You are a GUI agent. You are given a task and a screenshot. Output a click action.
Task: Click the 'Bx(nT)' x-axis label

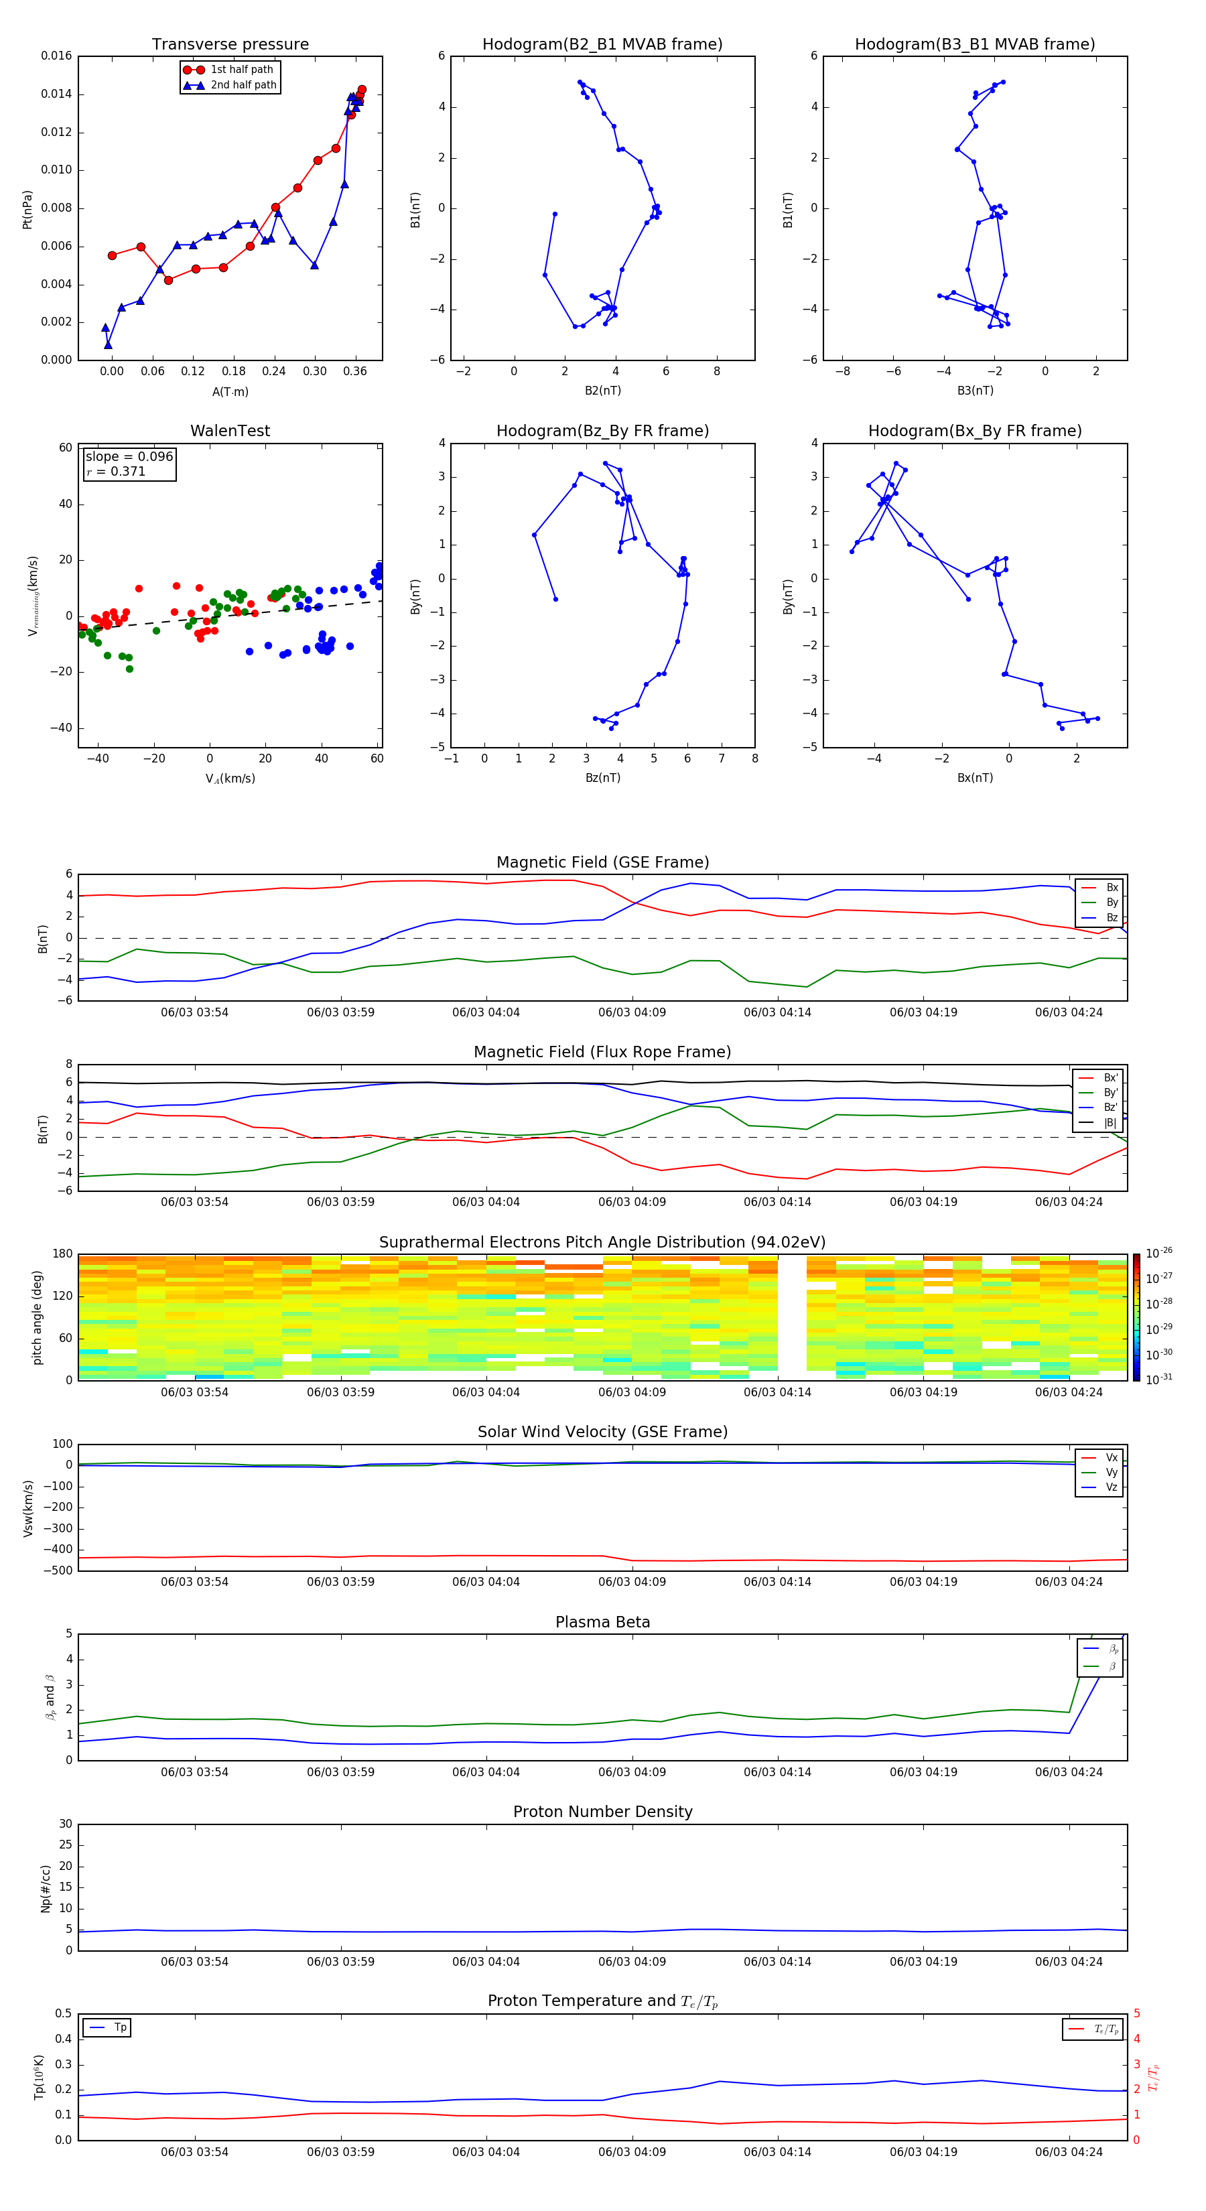[x=975, y=778]
